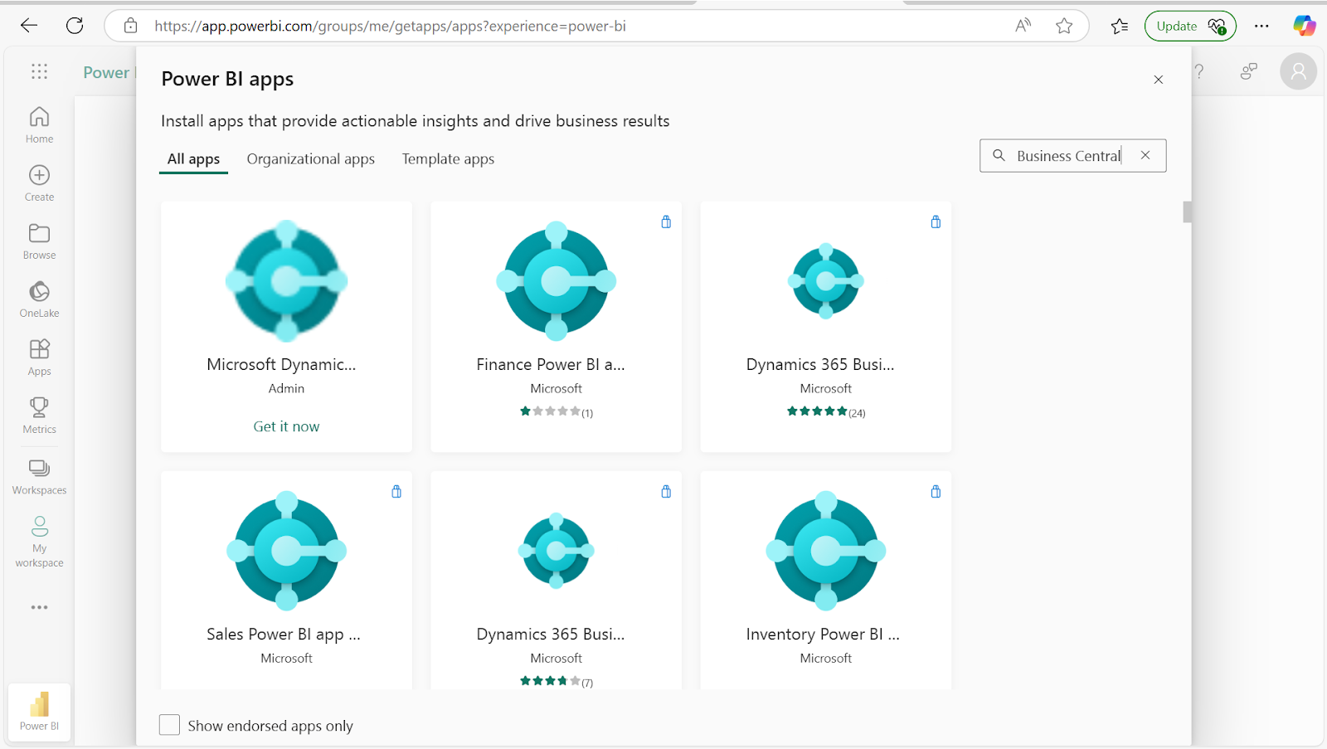Clear the search box text
The image size is (1327, 749).
point(1145,155)
